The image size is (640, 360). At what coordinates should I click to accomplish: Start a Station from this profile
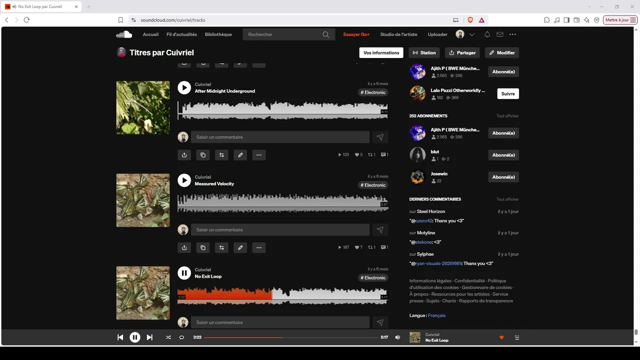(x=424, y=52)
